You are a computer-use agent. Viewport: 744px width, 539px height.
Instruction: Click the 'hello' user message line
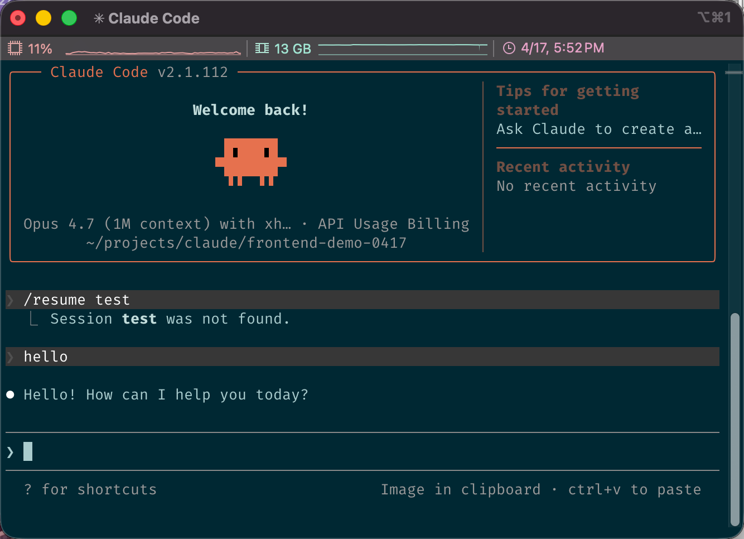click(363, 357)
